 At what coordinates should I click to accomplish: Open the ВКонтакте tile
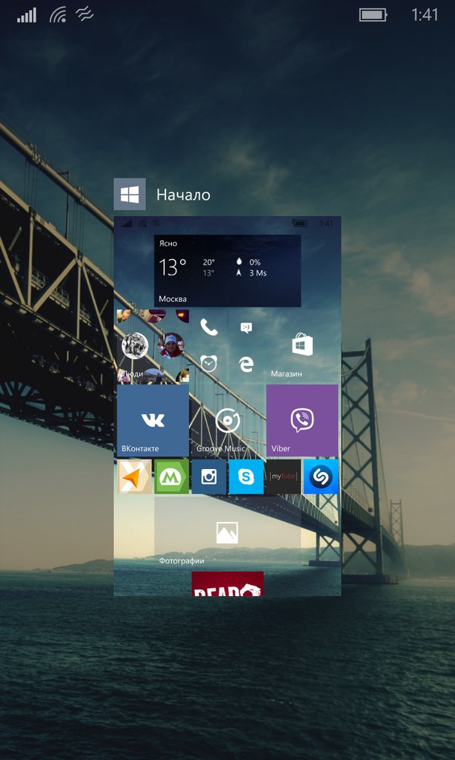point(153,420)
